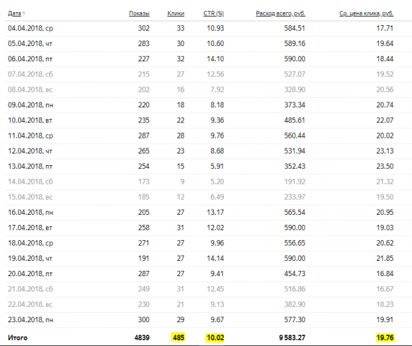Click total spend value 9 583.27
Image resolution: width=412 pixels, height=346 pixels.
pyautogui.click(x=292, y=337)
